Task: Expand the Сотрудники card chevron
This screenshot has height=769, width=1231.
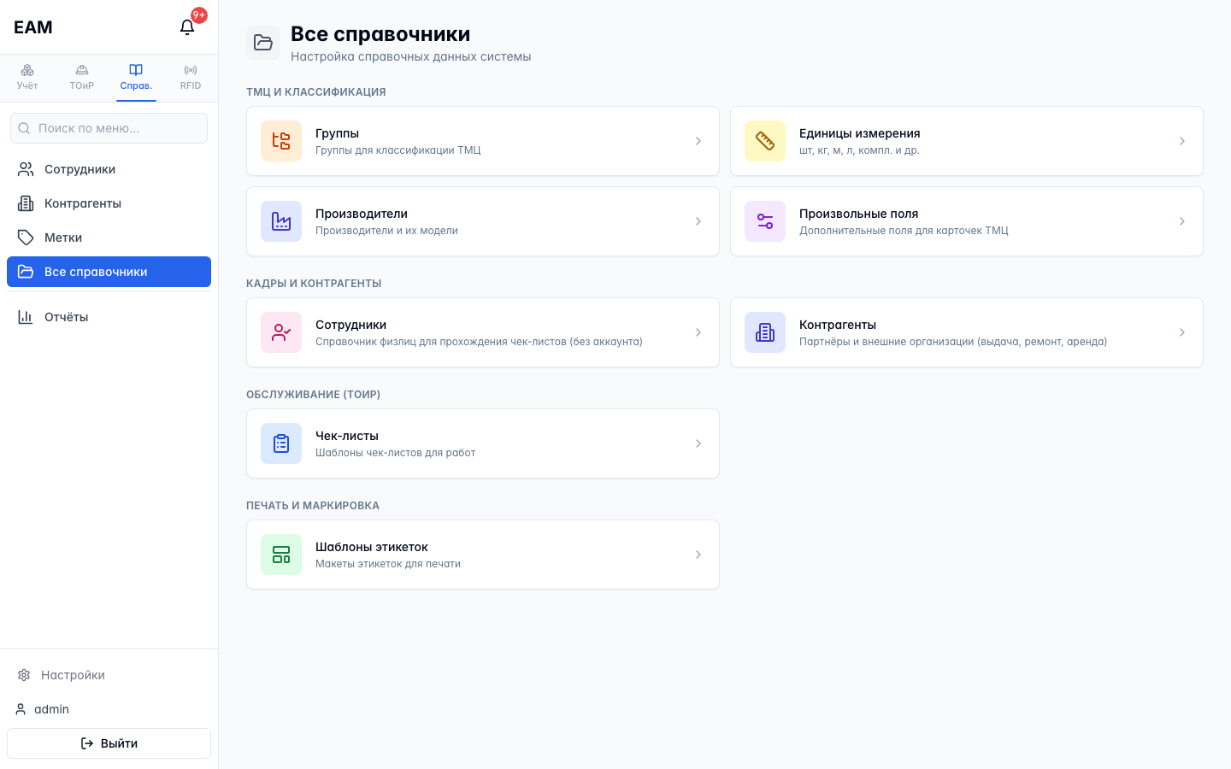Action: click(698, 332)
